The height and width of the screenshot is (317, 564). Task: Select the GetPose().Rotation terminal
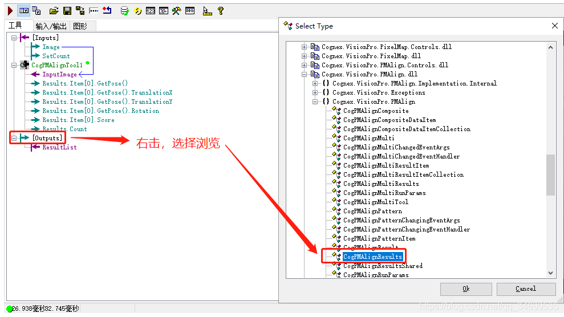[101, 111]
